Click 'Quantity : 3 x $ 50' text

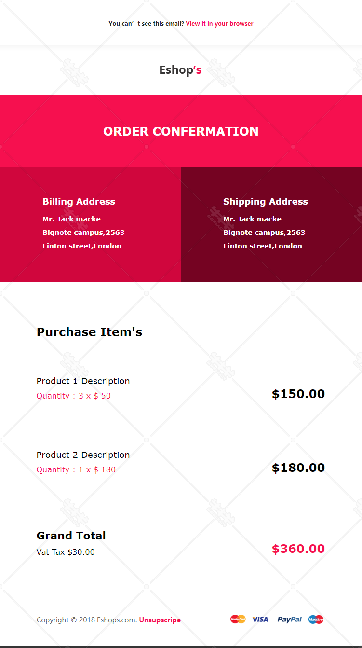coord(74,396)
